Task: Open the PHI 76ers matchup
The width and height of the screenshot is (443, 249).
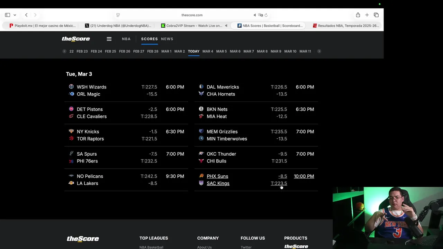Action: pyautogui.click(x=87, y=161)
